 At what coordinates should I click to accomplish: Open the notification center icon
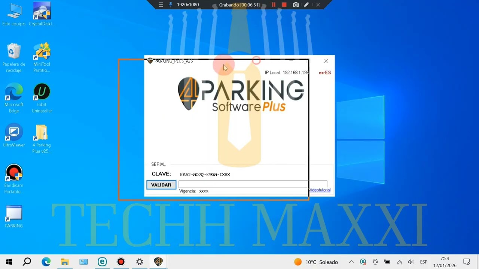[x=467, y=262]
